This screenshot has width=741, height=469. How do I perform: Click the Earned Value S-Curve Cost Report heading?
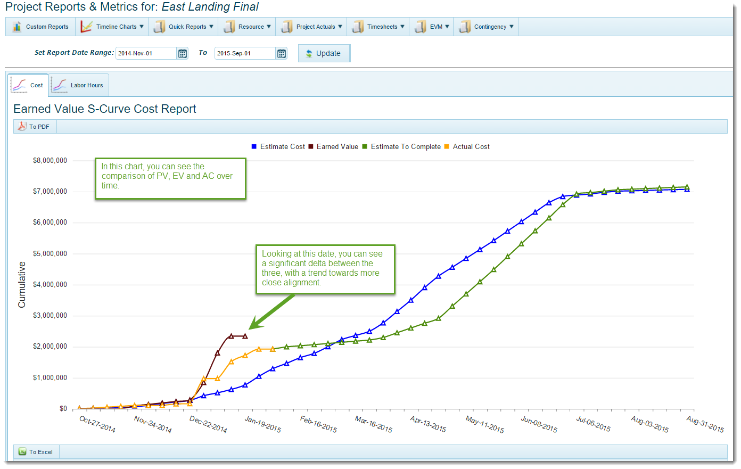(105, 109)
